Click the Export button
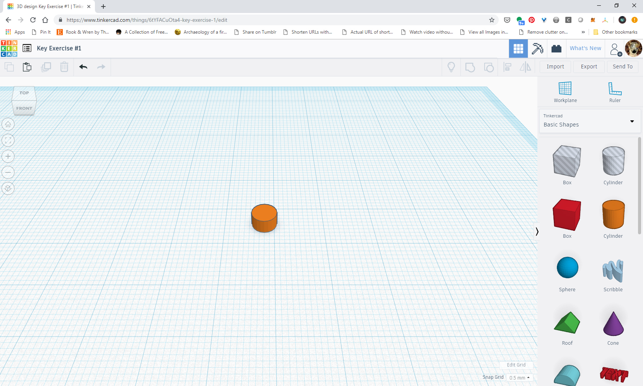Viewport: 643px width, 386px height. (x=589, y=66)
